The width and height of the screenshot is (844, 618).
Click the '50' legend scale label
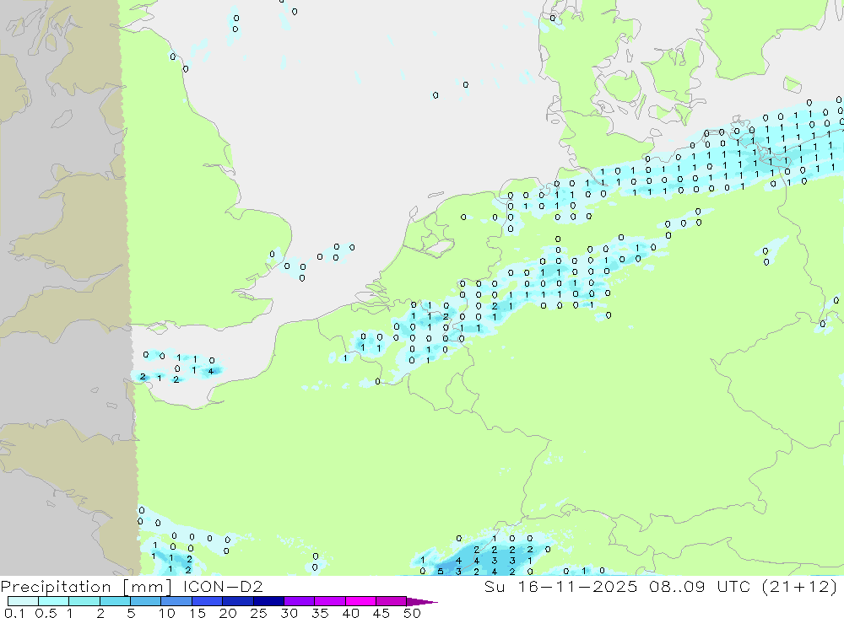pos(412,613)
